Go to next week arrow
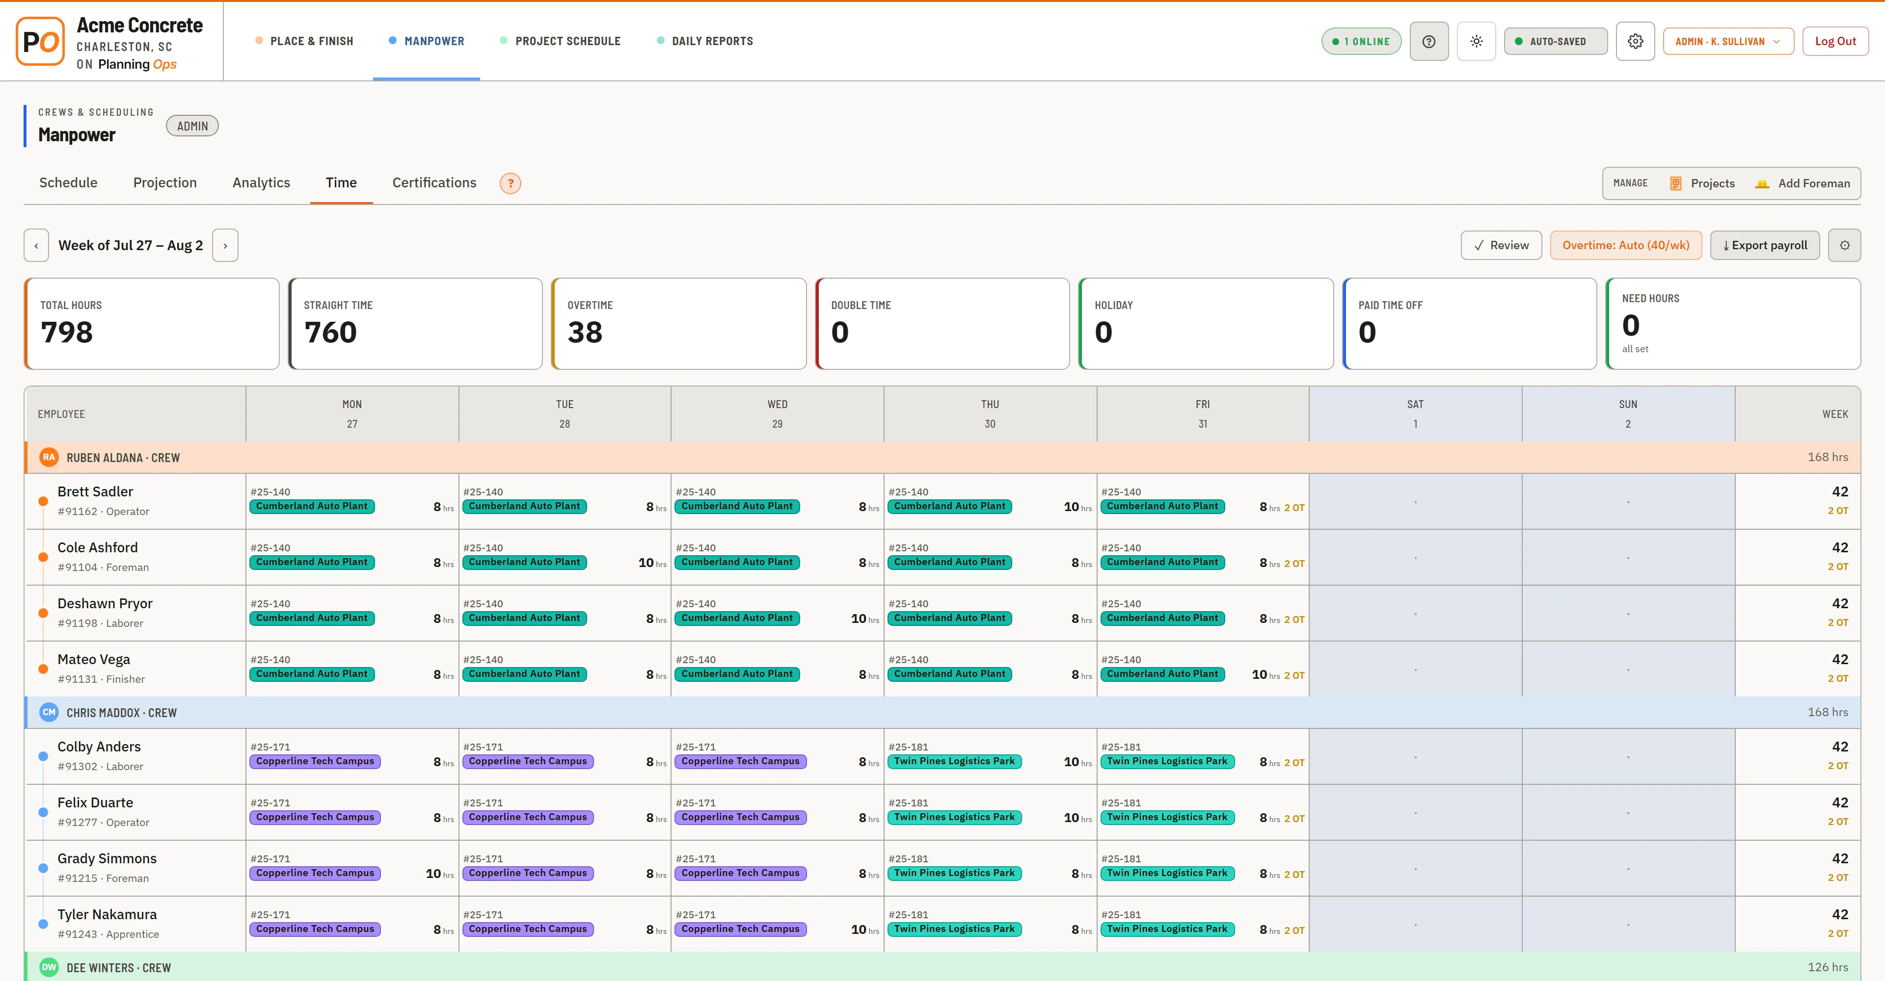Image resolution: width=1885 pixels, height=981 pixels. click(x=225, y=246)
